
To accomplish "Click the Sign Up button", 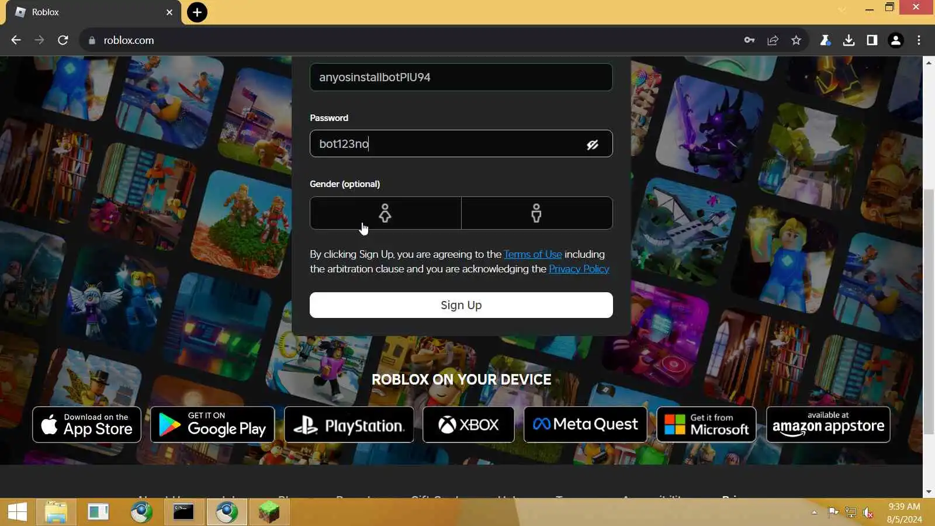I will coord(461,305).
